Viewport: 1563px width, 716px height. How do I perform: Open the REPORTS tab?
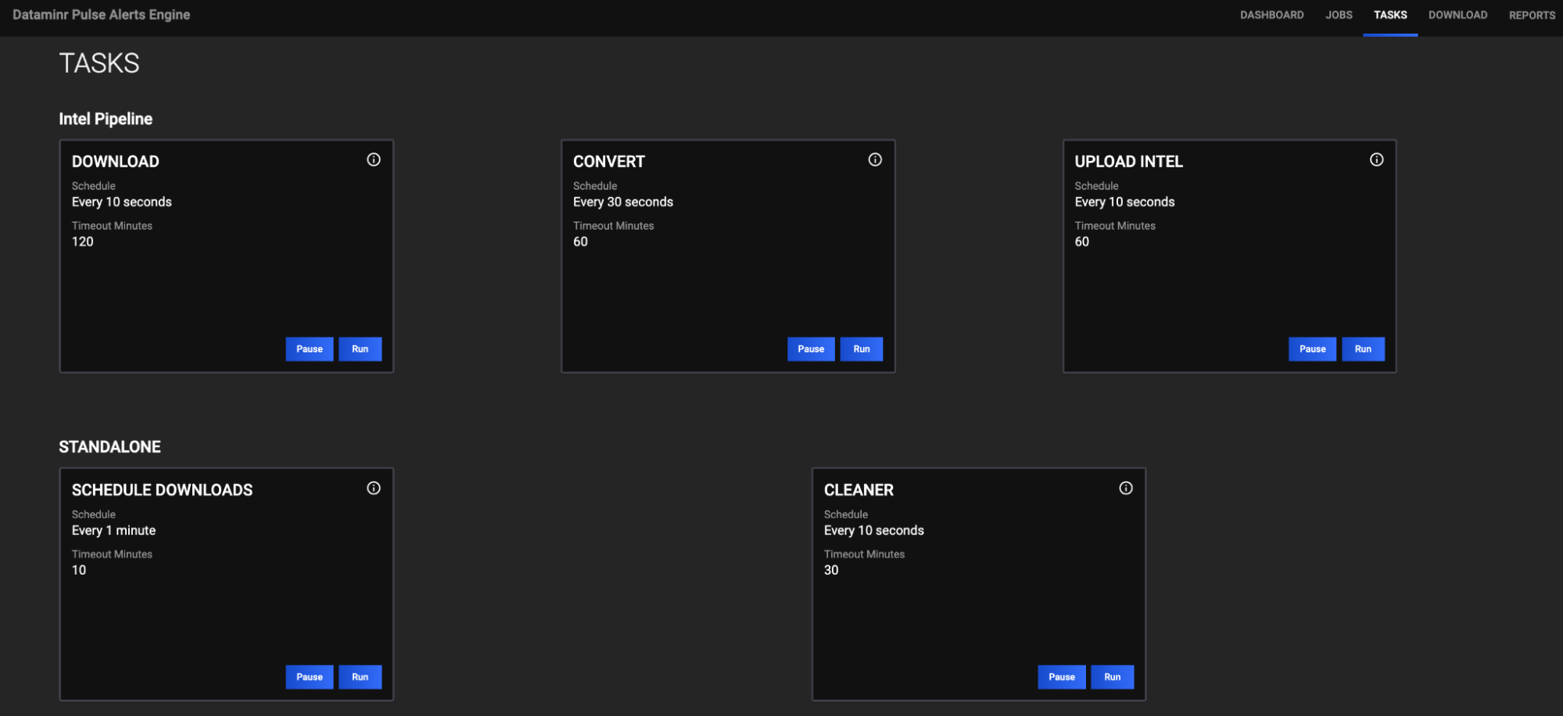[1532, 15]
